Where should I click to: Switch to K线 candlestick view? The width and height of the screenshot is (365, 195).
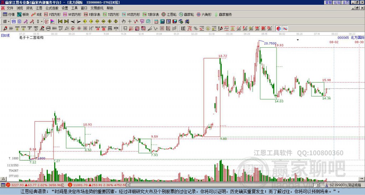point(37,14)
